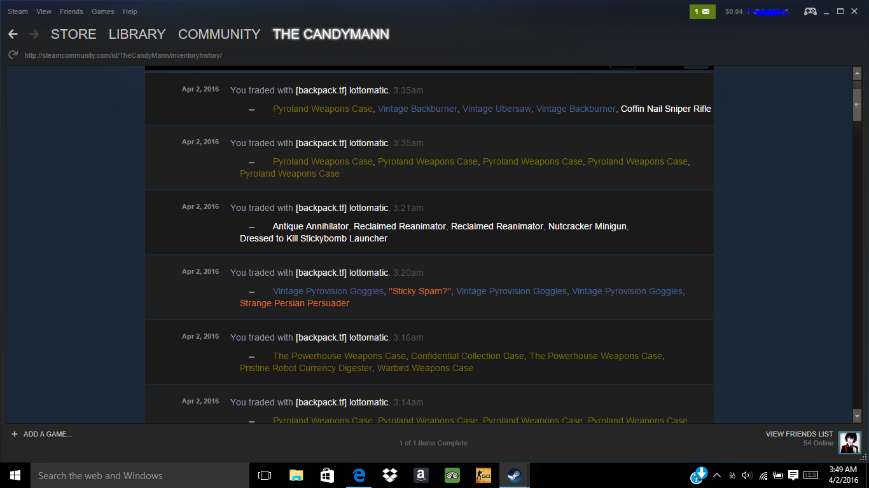869x488 pixels.
Task: Open the TripAdvisor taskbar icon
Action: click(x=452, y=475)
